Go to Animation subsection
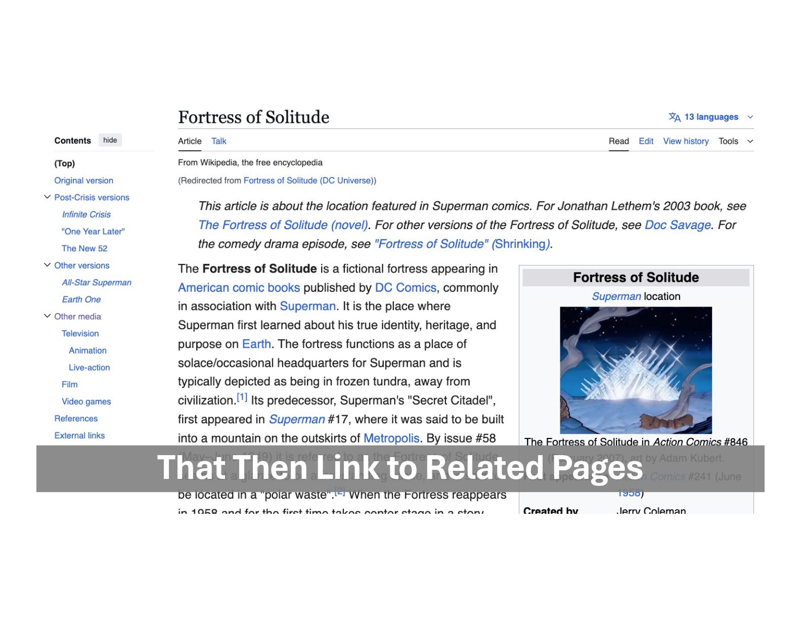This screenshot has width=801, height=619. point(88,350)
